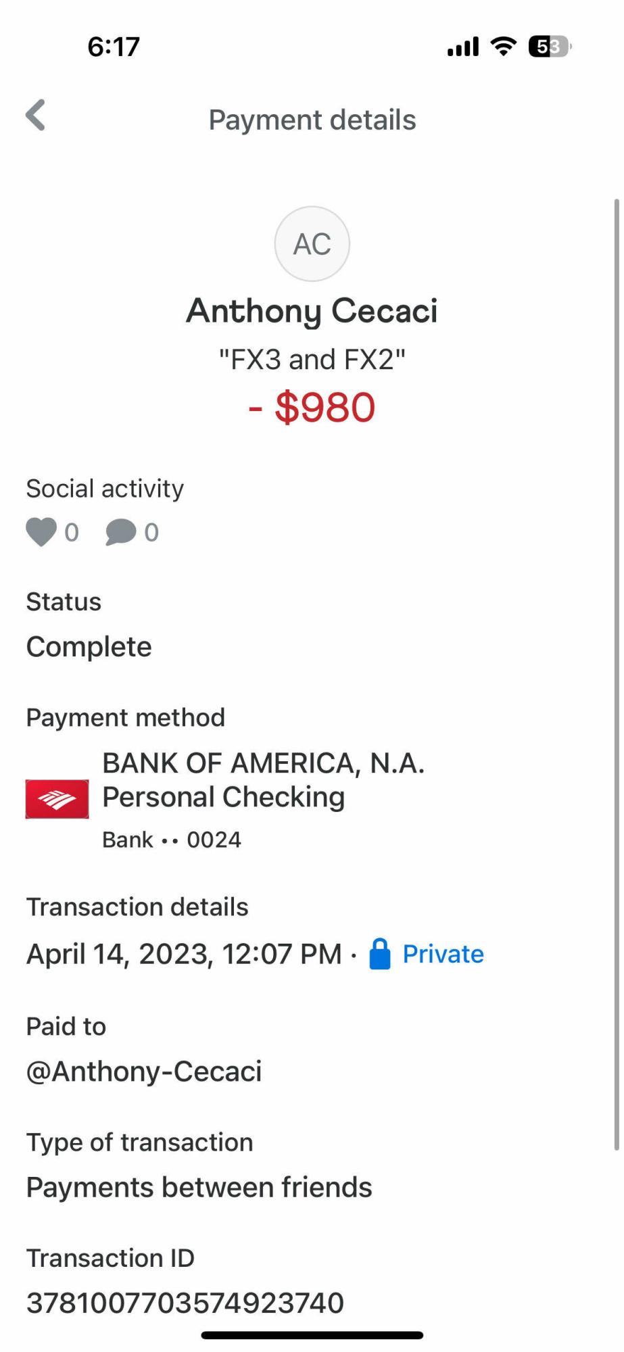Open comments via speech bubble icon
The width and height of the screenshot is (624, 1352).
pos(121,532)
